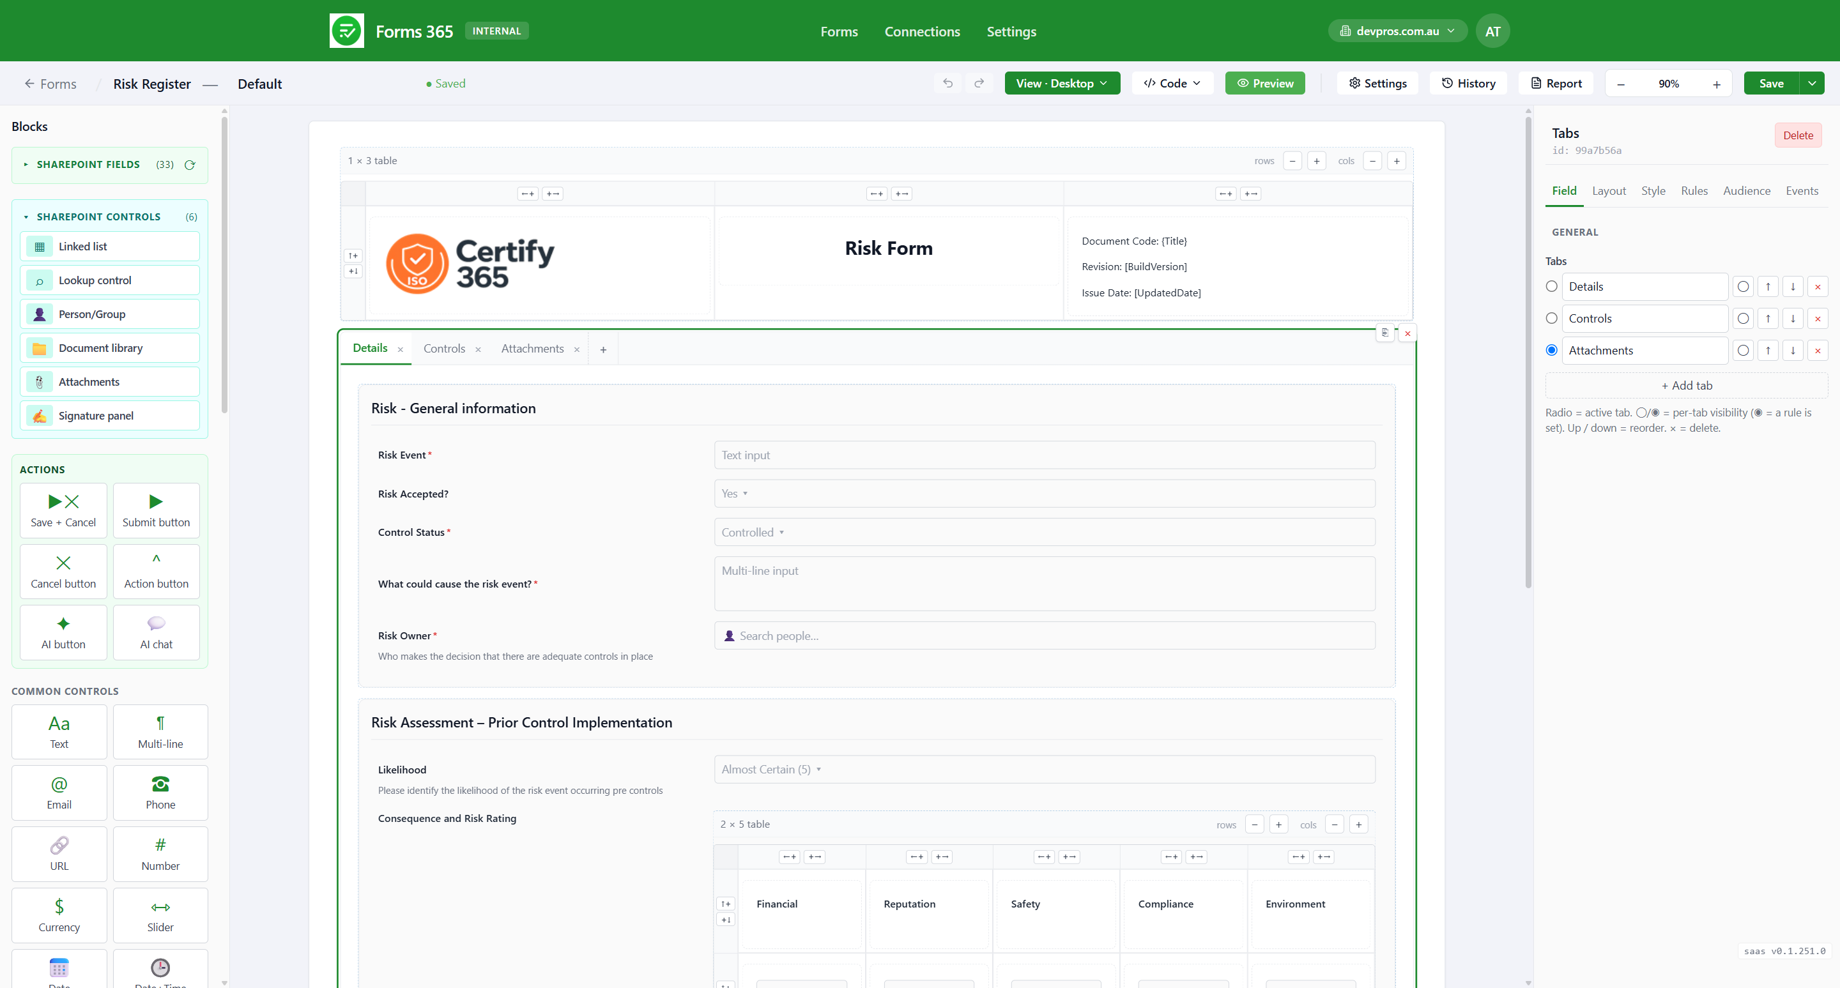Insert the AI chat block
The height and width of the screenshot is (988, 1840).
(x=157, y=632)
